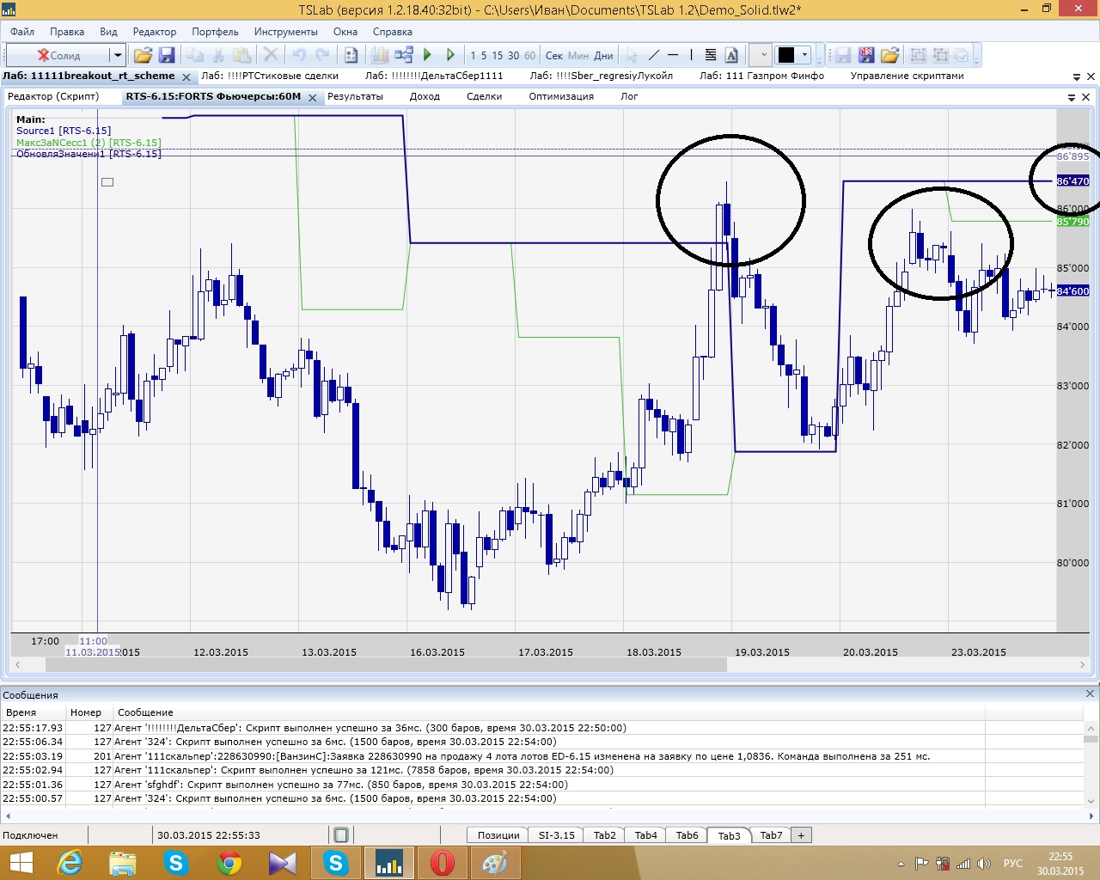This screenshot has height=880, width=1100.
Task: Open workspace with the right-hand folder icon
Action: pos(889,55)
